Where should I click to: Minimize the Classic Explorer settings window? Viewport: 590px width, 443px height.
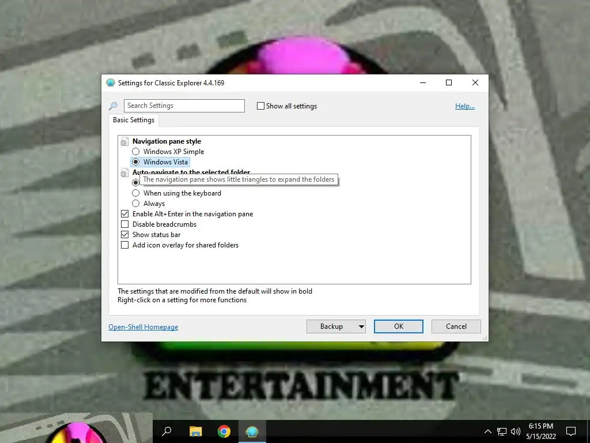tap(423, 83)
